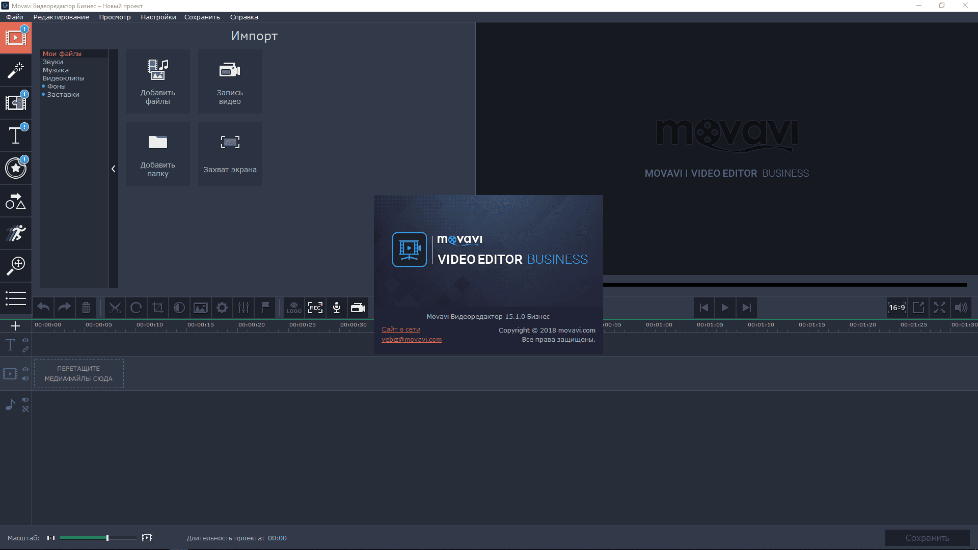Toggle titles track visibility eye icon
The width and height of the screenshot is (978, 550).
25,340
